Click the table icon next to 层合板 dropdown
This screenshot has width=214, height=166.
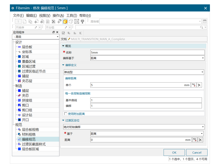205,22
